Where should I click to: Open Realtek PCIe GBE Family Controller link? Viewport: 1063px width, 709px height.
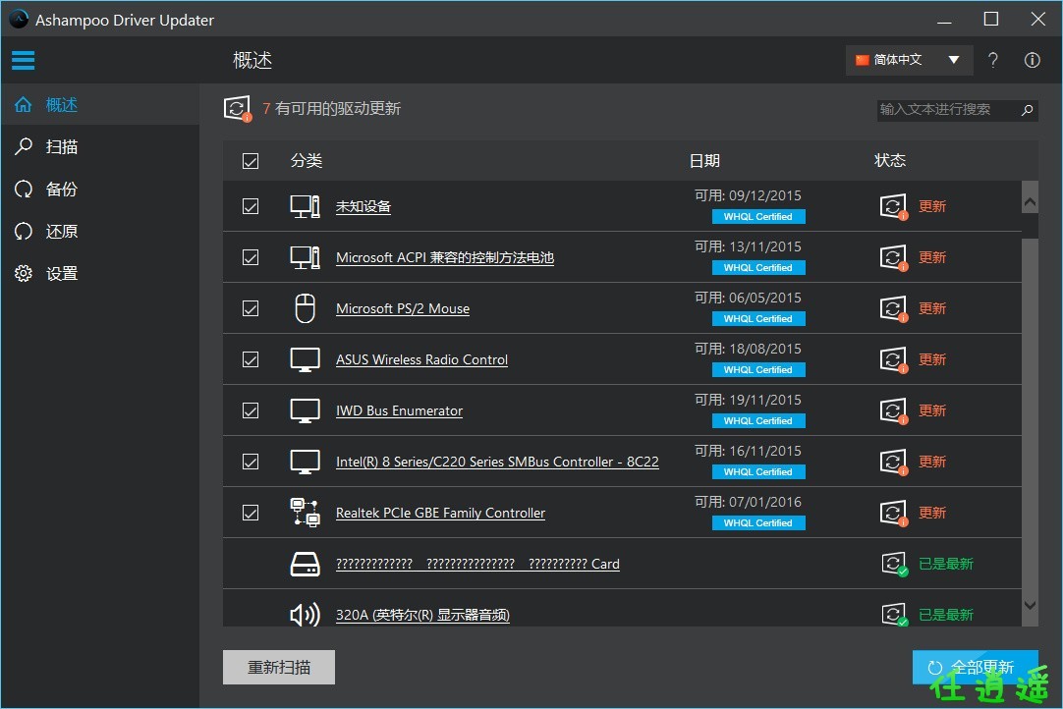click(x=441, y=514)
